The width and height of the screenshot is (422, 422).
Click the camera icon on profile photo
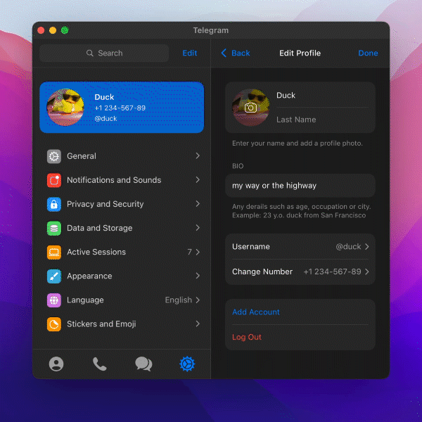(250, 108)
